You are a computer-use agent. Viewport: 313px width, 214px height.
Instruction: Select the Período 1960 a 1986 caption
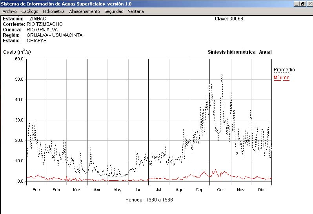click(149, 200)
